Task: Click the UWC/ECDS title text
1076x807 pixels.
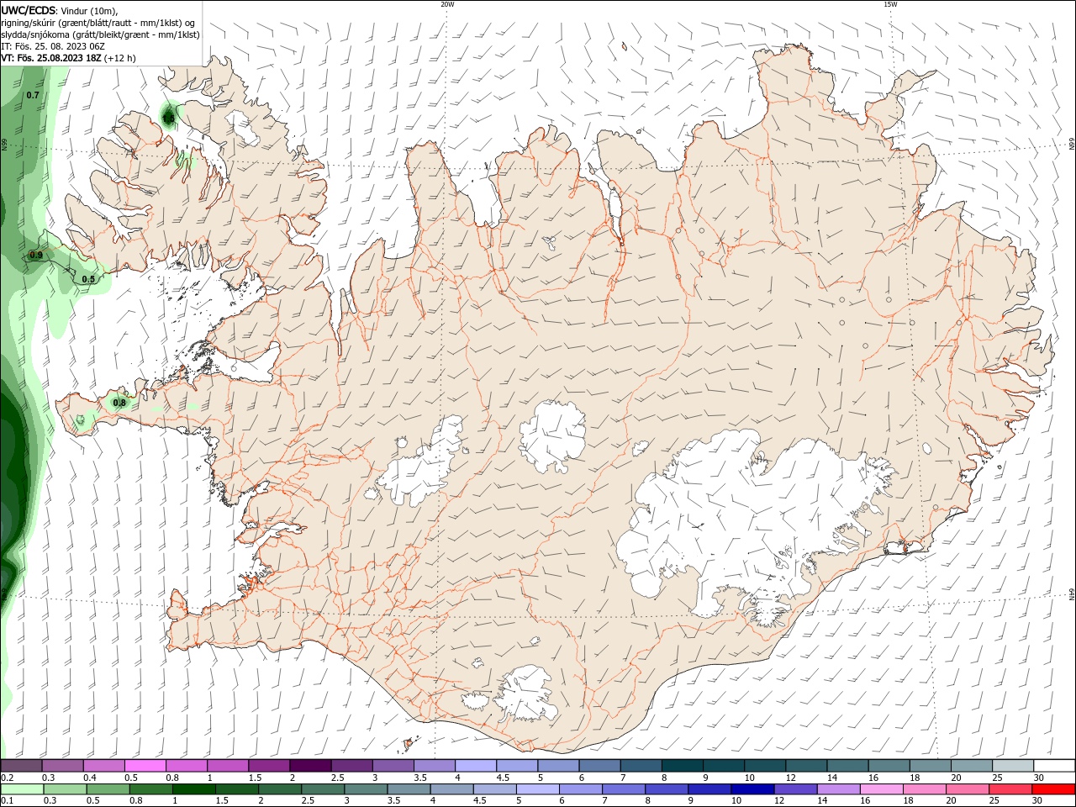Action: point(28,10)
